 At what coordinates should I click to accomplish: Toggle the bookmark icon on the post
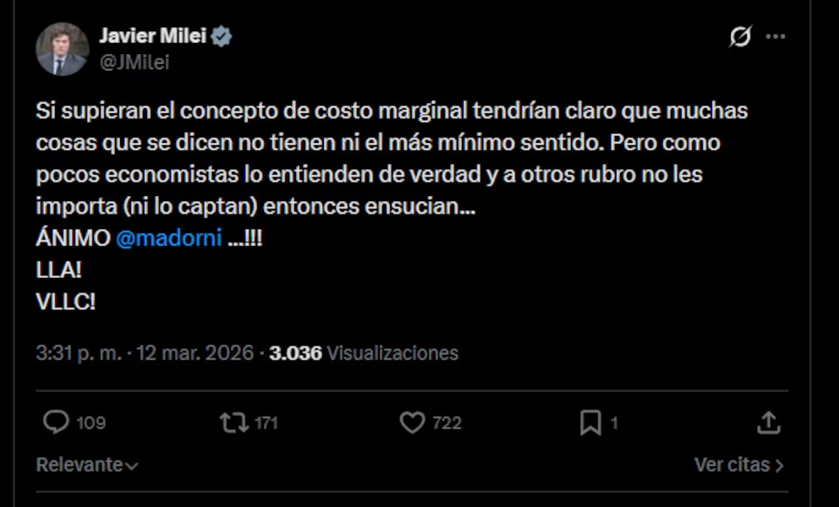coord(590,422)
